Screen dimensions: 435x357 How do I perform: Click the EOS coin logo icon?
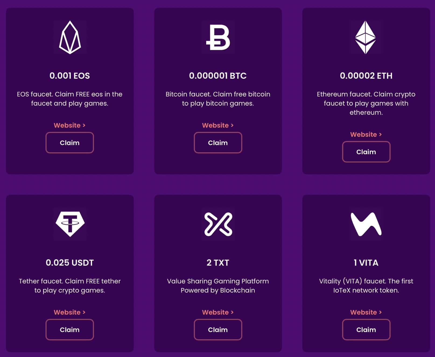point(70,37)
